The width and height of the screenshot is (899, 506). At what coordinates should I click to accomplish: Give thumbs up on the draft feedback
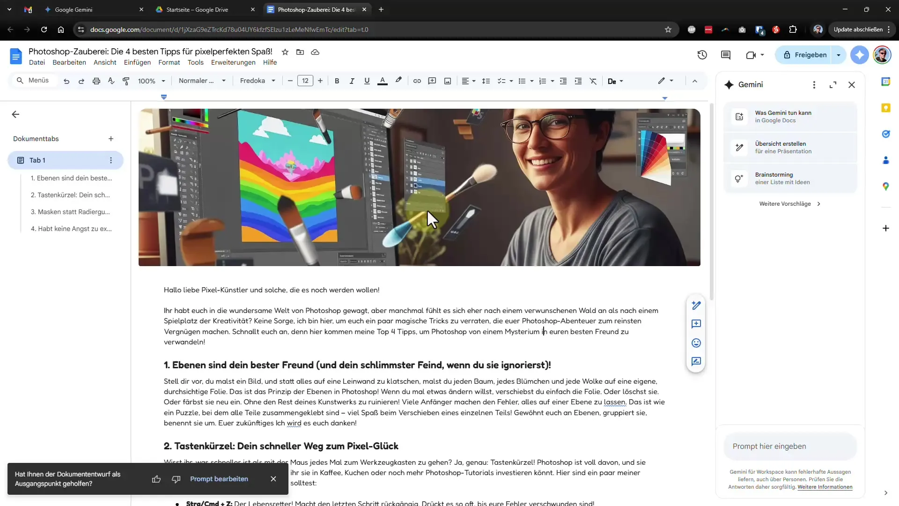[156, 479]
